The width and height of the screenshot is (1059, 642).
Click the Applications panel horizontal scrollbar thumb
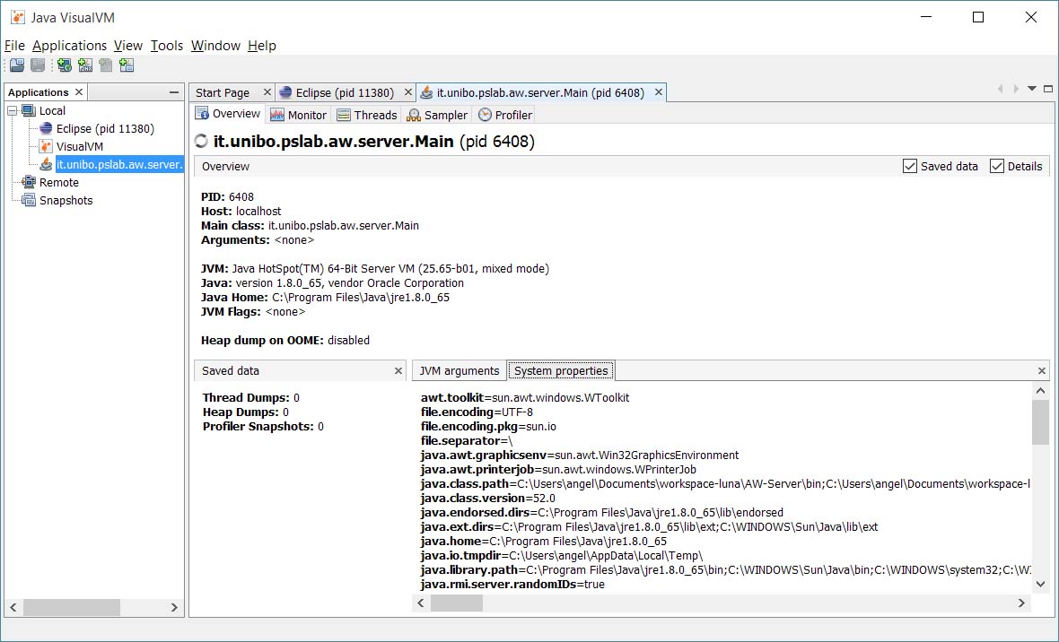[x=72, y=608]
